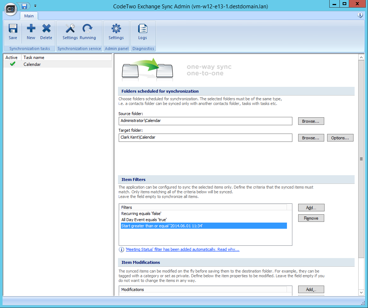
Task: Click the info icon beside Meeting Status link
Action: (121, 249)
